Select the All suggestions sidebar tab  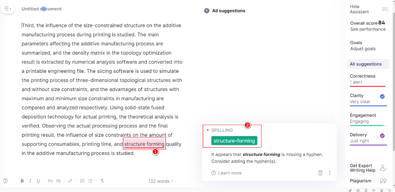pyautogui.click(x=368, y=64)
